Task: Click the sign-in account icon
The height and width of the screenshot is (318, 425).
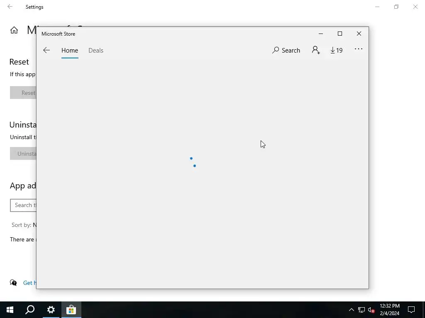Action: [316, 50]
